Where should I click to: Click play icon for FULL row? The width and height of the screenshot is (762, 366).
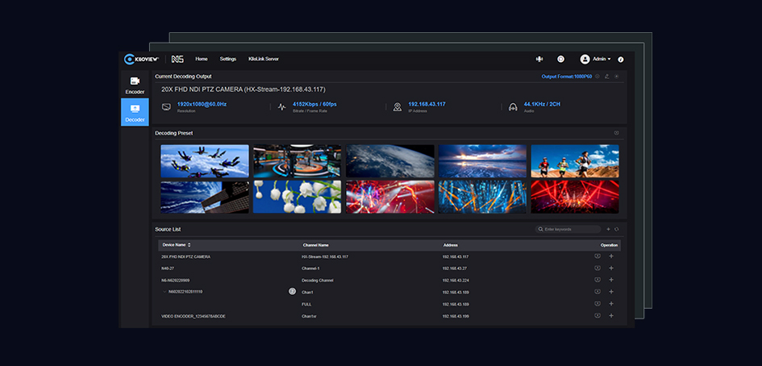(598, 304)
